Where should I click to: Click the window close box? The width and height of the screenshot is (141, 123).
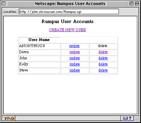(x=4, y=4)
